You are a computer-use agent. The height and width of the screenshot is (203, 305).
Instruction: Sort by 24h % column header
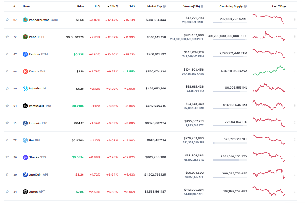tap(112, 6)
